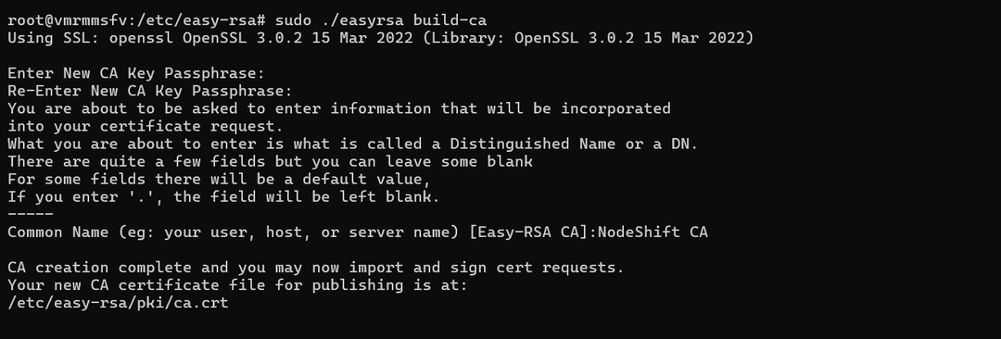Click the 'You are about to be asked' line
This screenshot has width=1001, height=339.
pos(339,108)
